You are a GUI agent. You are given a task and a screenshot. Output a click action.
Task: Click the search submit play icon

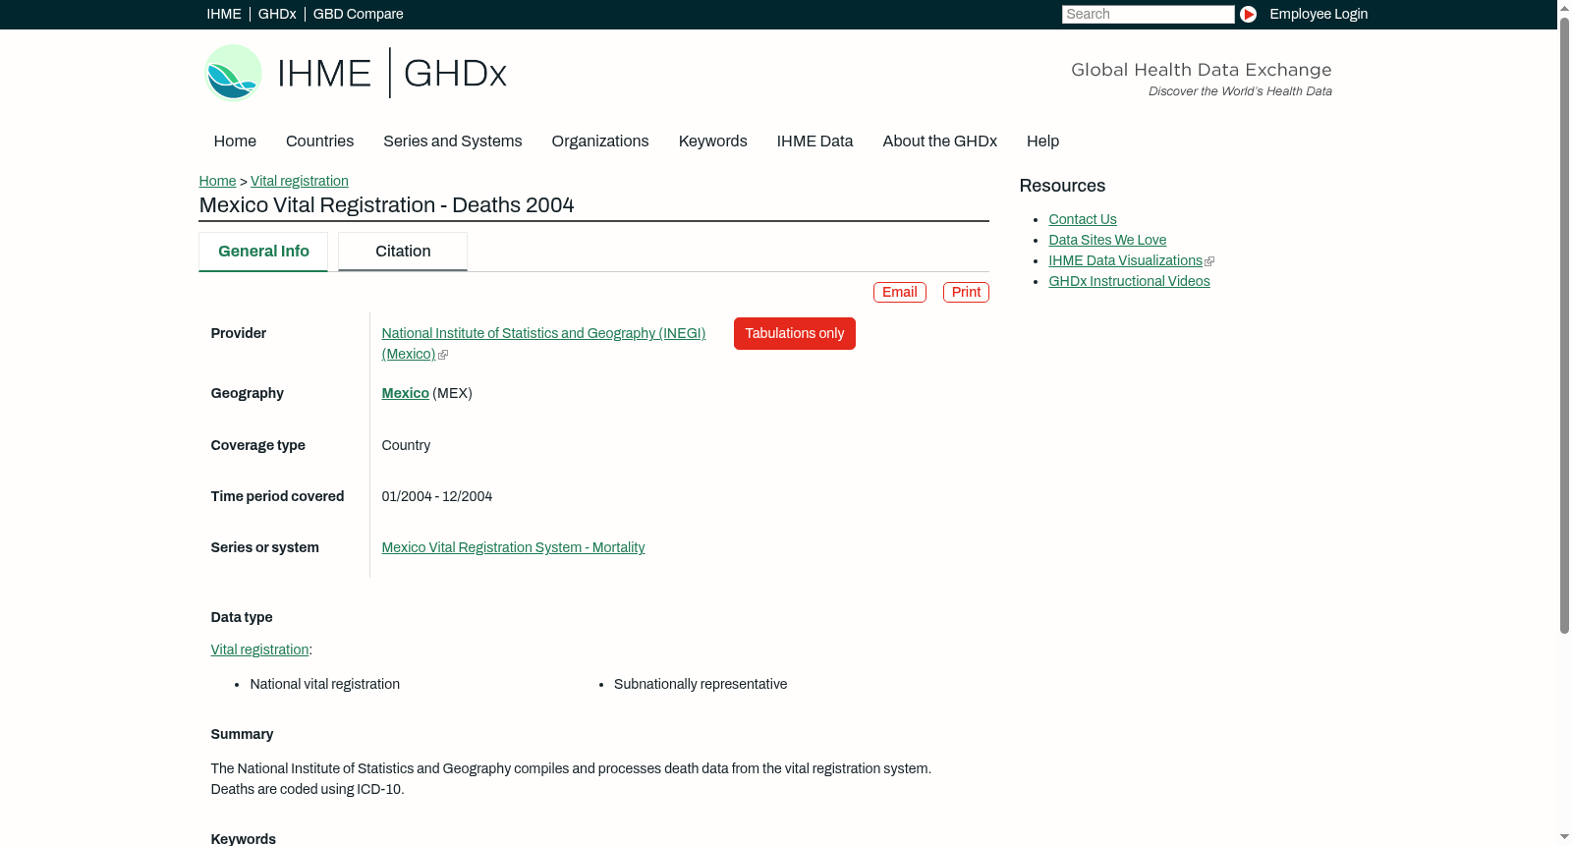click(x=1248, y=14)
